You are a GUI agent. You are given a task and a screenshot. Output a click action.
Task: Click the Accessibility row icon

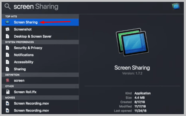click(7, 62)
